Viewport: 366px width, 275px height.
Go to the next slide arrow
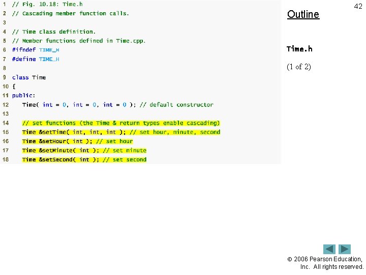[x=345, y=249]
